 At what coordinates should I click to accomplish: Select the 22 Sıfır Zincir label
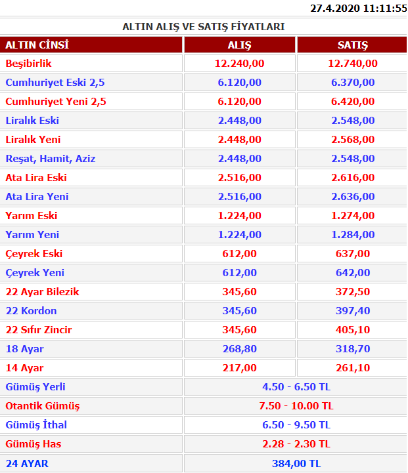(x=39, y=330)
